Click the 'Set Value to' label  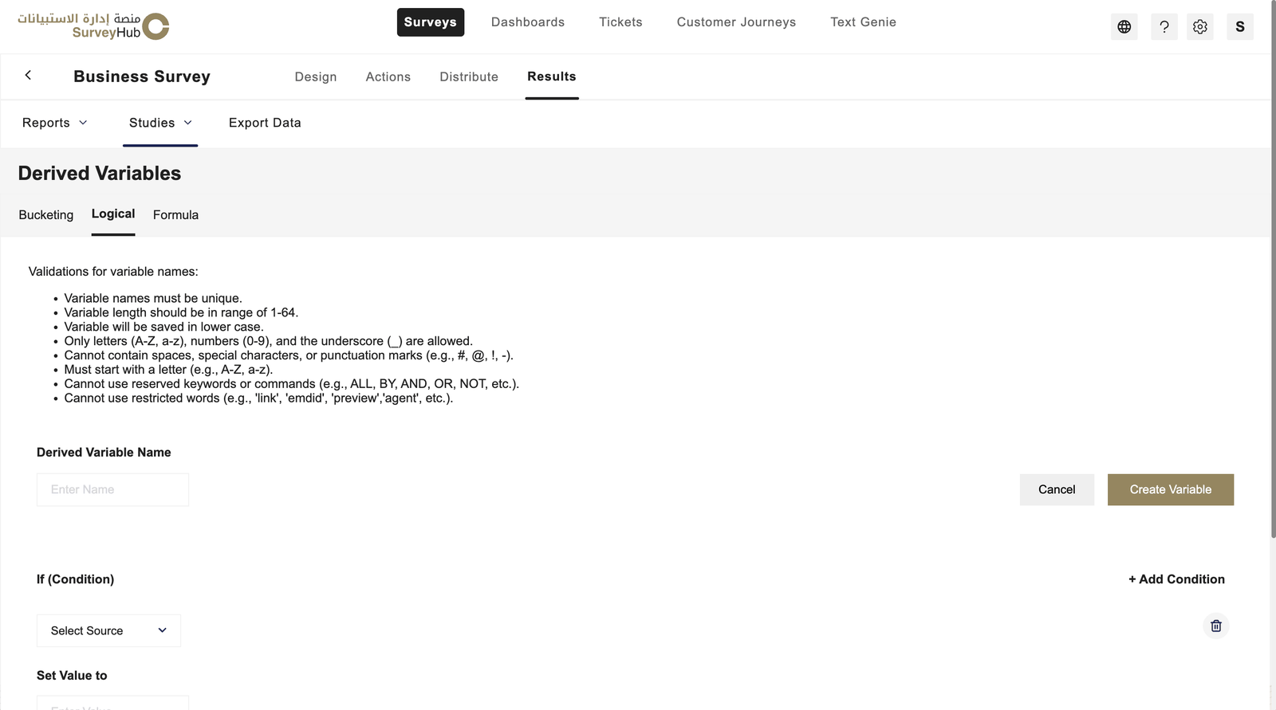coord(72,676)
